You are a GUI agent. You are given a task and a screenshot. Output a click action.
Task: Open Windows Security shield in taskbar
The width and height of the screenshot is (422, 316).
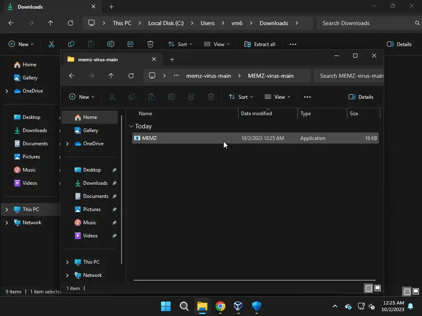(x=256, y=306)
